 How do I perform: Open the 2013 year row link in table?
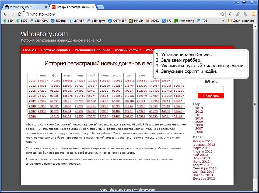point(32,81)
